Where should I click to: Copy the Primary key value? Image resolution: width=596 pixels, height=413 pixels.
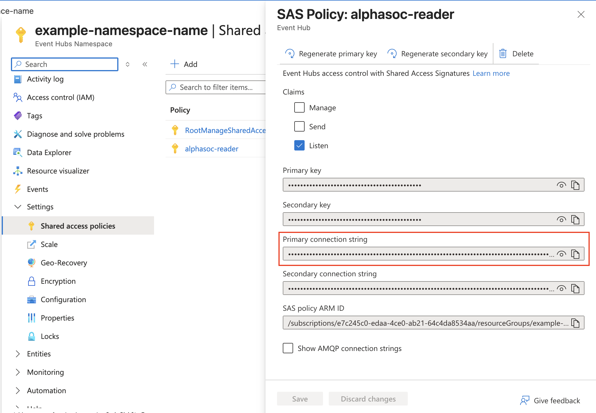pos(575,185)
